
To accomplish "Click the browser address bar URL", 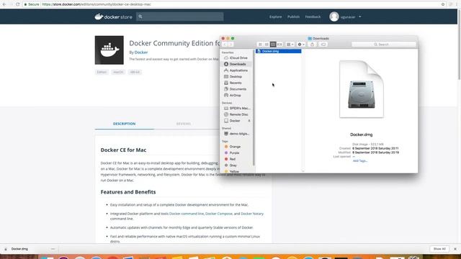I will click(x=97, y=4).
